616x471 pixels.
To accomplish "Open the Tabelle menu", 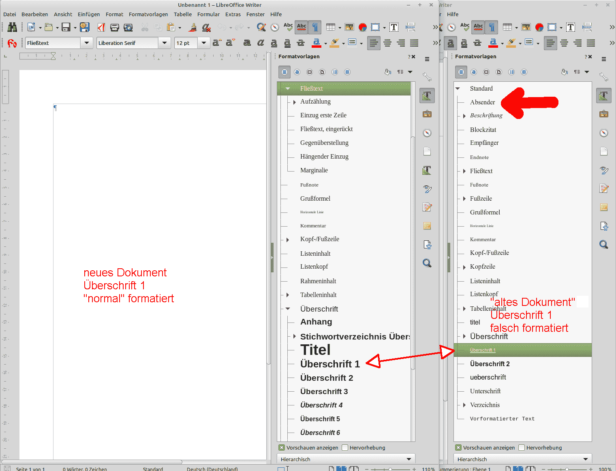I will click(182, 14).
